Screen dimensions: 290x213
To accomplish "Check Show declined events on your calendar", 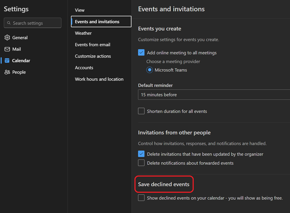I will [x=141, y=198].
